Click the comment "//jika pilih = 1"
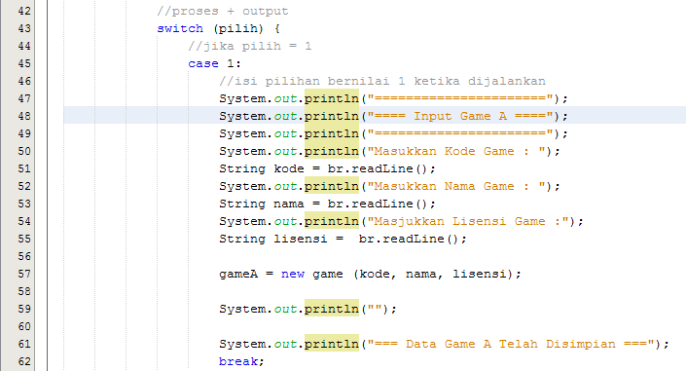686x371 pixels. point(250,46)
